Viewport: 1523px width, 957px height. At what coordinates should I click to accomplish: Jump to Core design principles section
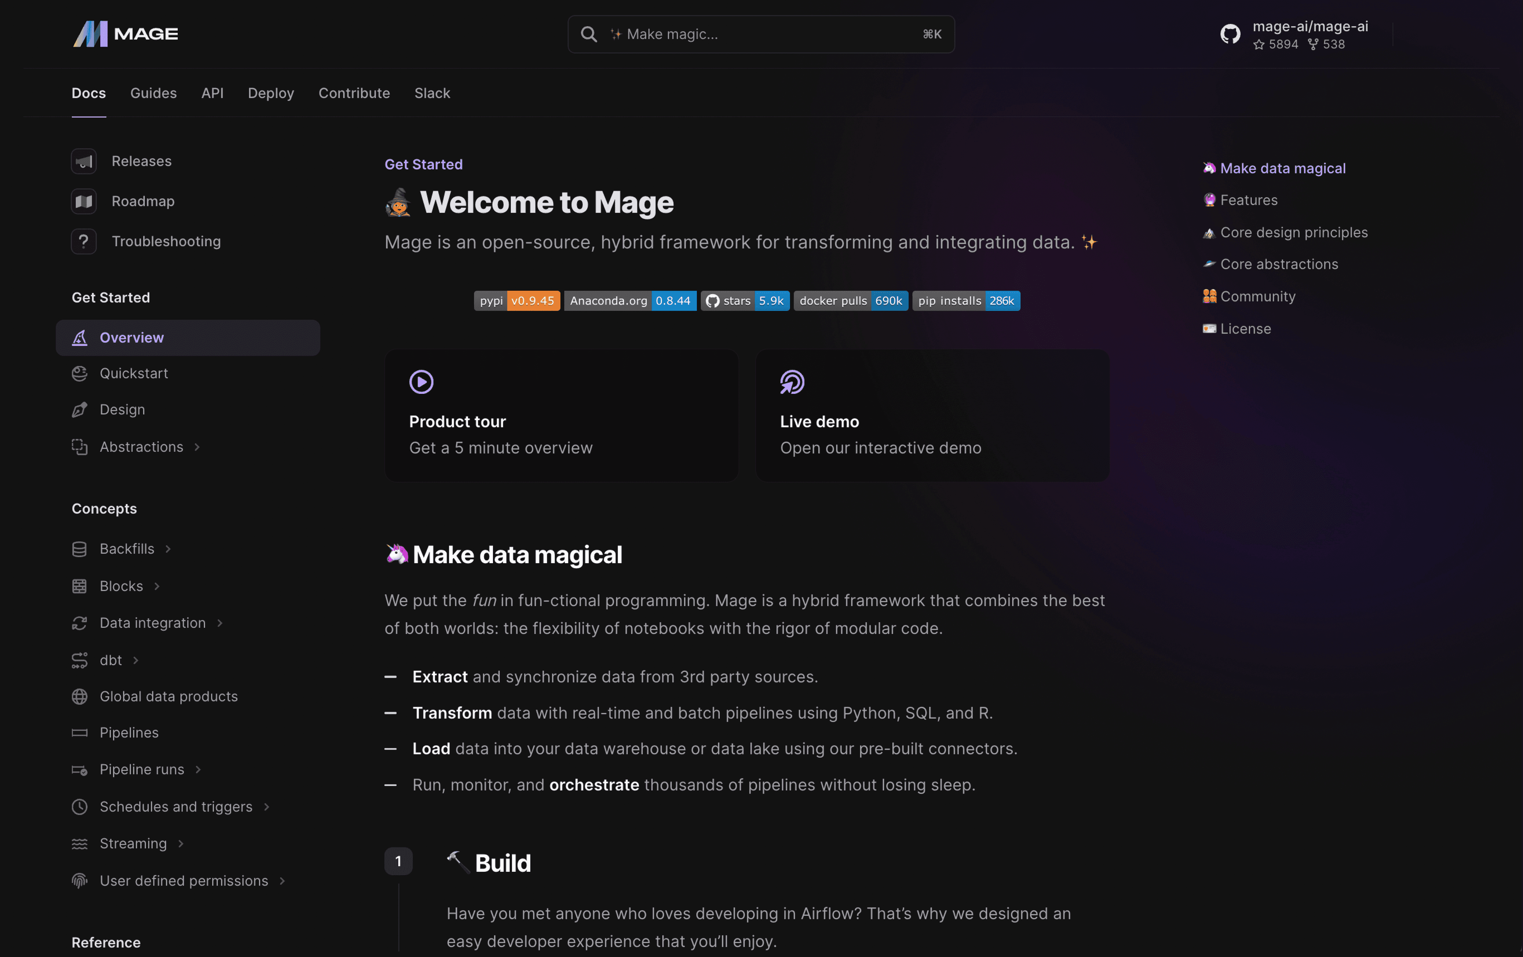pos(1285,233)
